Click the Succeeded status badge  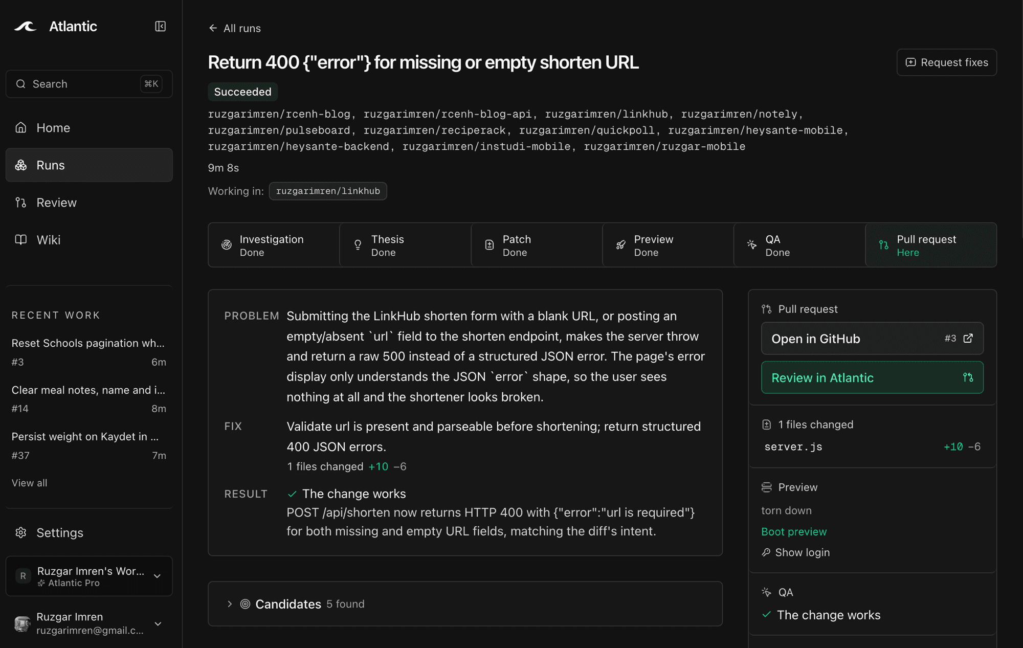(243, 92)
